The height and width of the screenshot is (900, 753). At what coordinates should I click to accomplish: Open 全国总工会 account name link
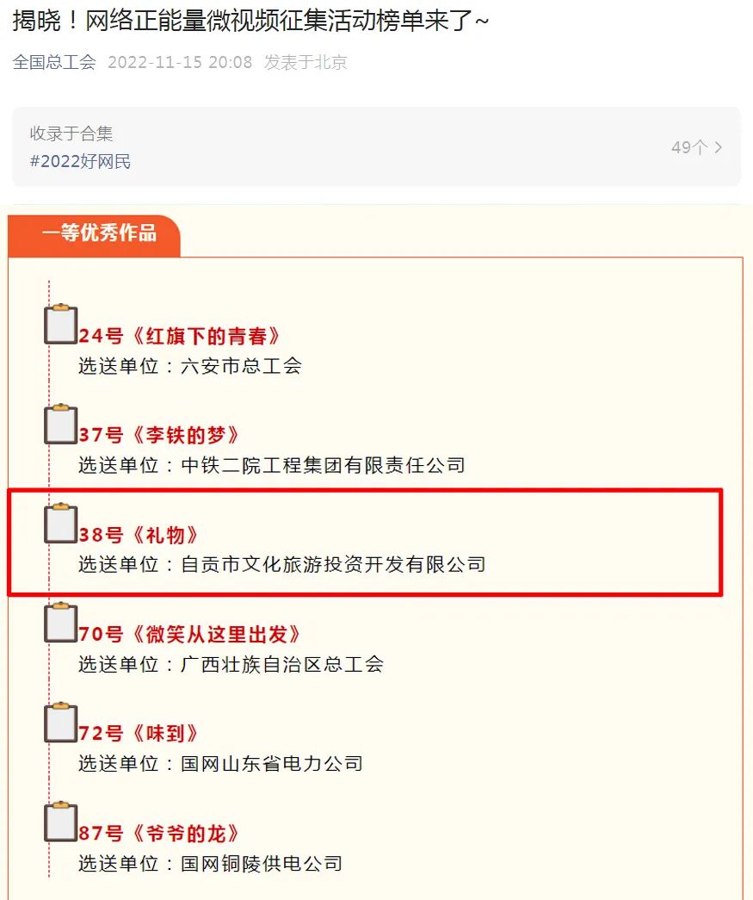[54, 62]
